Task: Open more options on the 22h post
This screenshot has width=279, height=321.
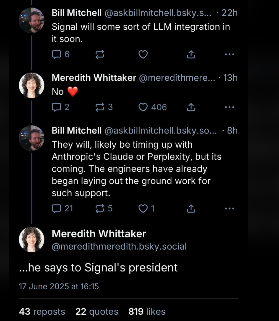Action: click(230, 54)
